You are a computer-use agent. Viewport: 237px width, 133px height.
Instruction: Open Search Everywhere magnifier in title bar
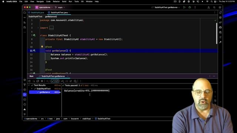click(214, 7)
